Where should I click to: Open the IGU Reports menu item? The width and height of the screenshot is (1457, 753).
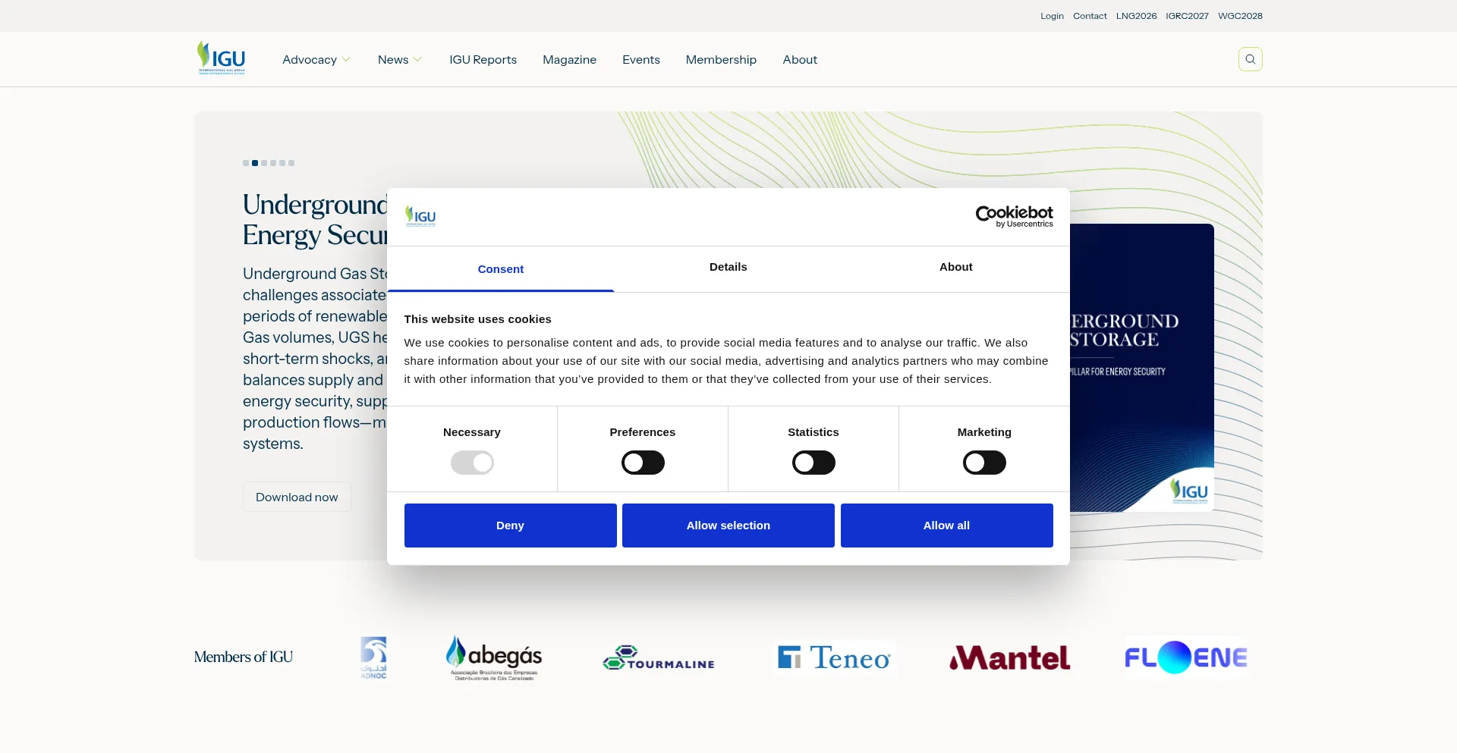(483, 60)
